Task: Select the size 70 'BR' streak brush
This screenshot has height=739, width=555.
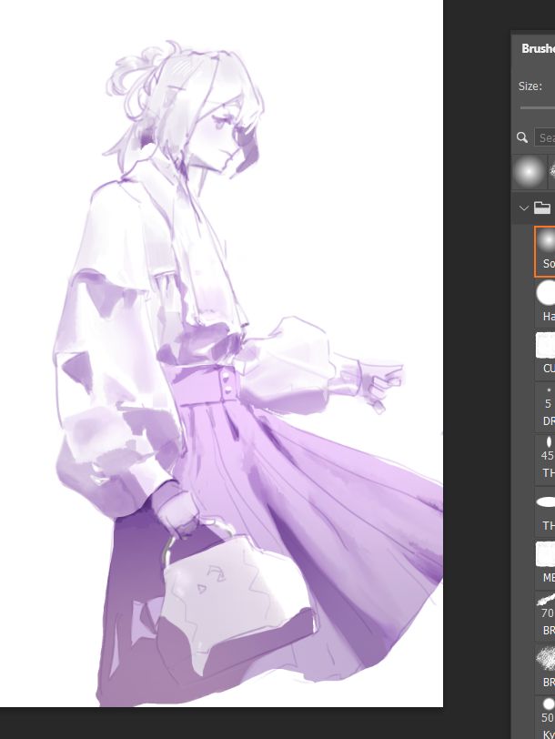Action: [x=545, y=616]
